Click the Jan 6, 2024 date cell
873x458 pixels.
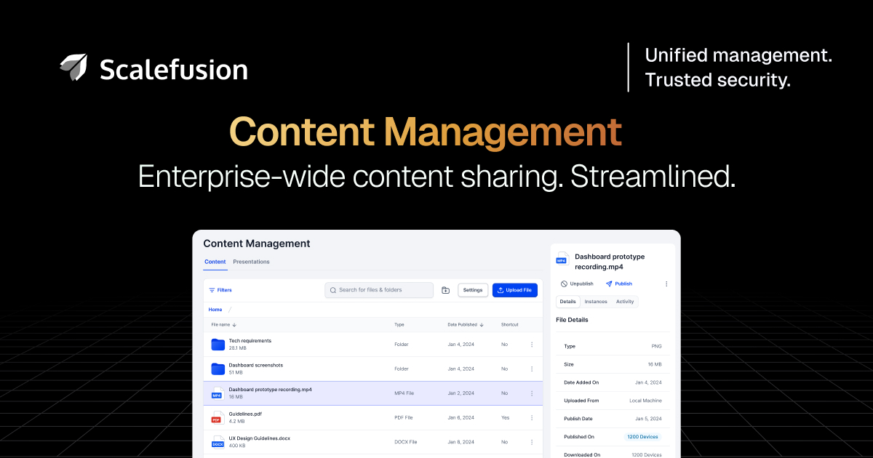coord(461,418)
